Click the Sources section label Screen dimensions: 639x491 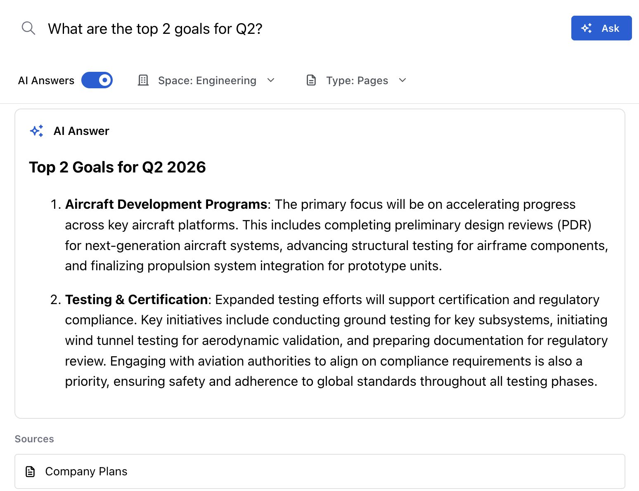[34, 439]
